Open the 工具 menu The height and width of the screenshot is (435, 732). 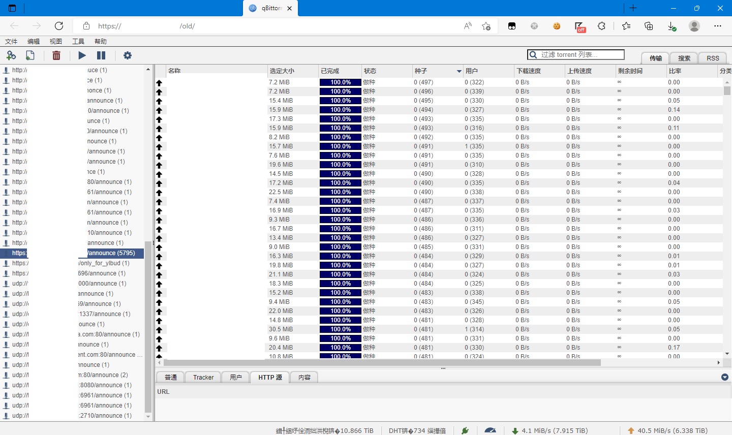78,41
